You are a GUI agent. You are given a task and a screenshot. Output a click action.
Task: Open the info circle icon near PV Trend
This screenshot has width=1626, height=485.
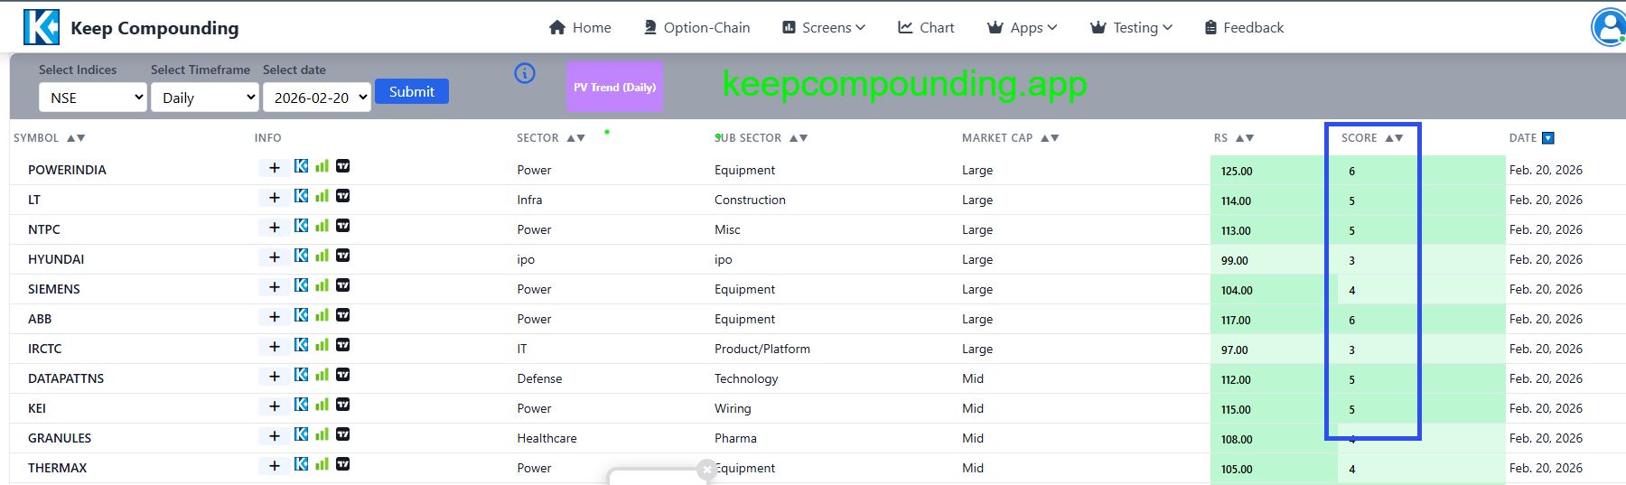[525, 73]
